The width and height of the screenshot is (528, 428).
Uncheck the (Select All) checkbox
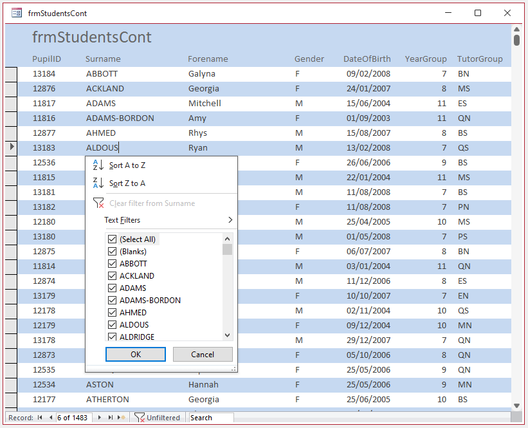pyautogui.click(x=112, y=239)
